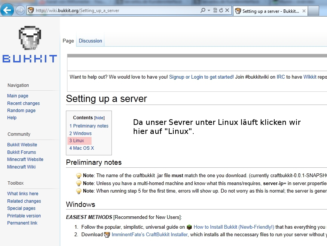This screenshot has height=246, width=327.
Task: Open the Help link
Action: pyautogui.click(x=12, y=118)
